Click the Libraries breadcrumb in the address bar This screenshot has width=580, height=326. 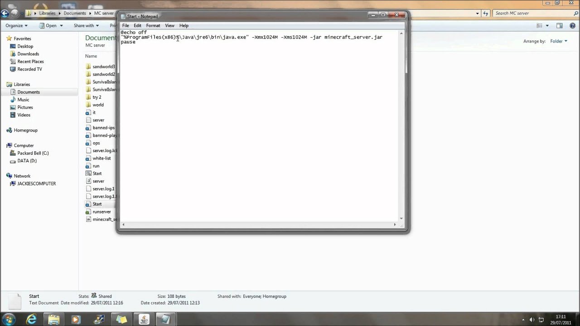47,13
